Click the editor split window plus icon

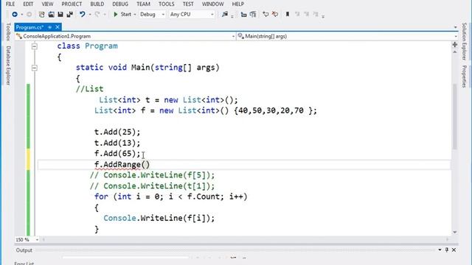click(454, 45)
